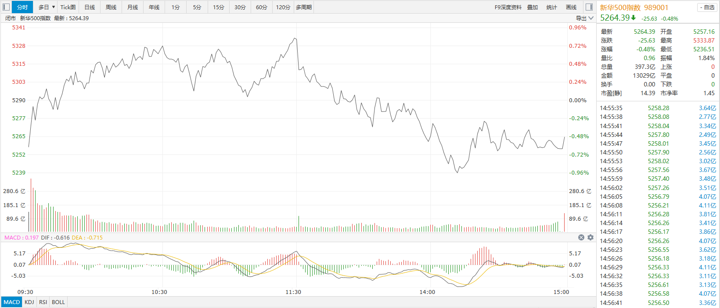Screen dimensions: 720x308
Task: Close the MACD indicator panel
Action: pyautogui.click(x=581, y=237)
